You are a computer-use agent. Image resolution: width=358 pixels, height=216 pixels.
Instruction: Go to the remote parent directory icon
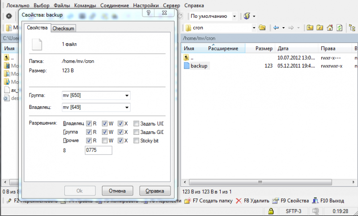click(x=310, y=28)
